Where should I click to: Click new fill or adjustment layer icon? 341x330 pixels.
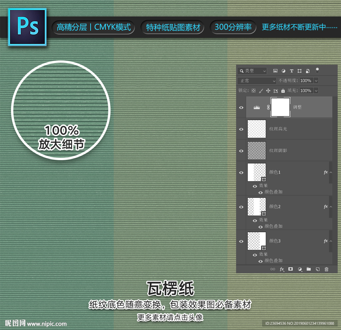(x=300, y=269)
